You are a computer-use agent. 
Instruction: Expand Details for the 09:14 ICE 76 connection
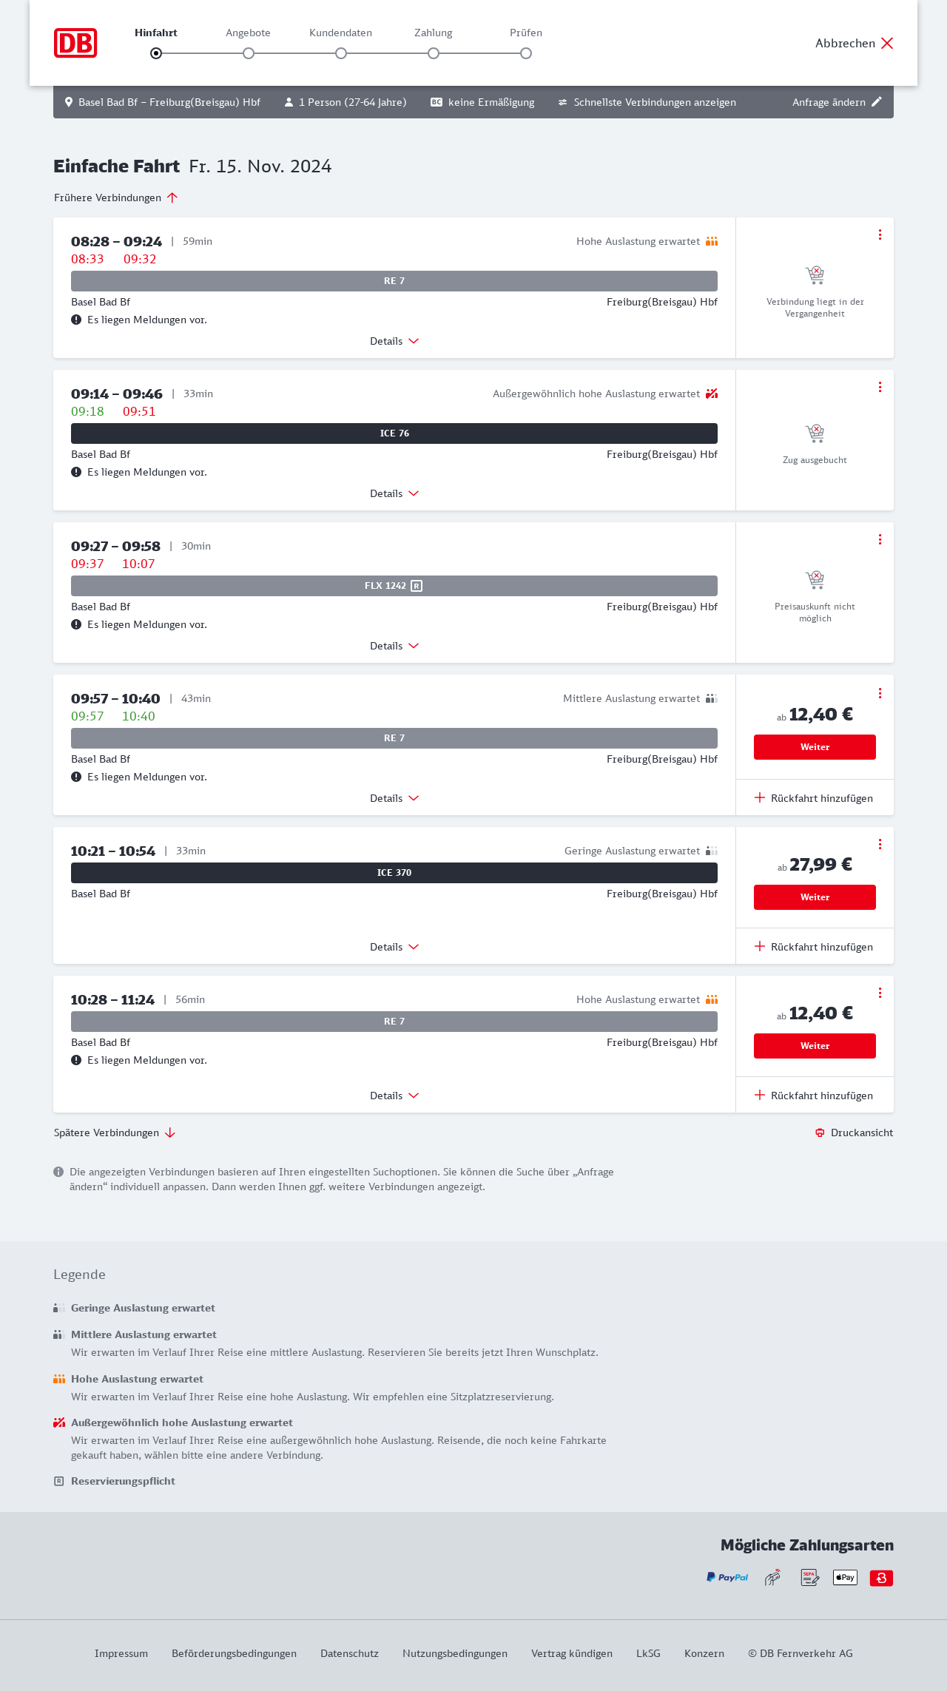coord(394,493)
